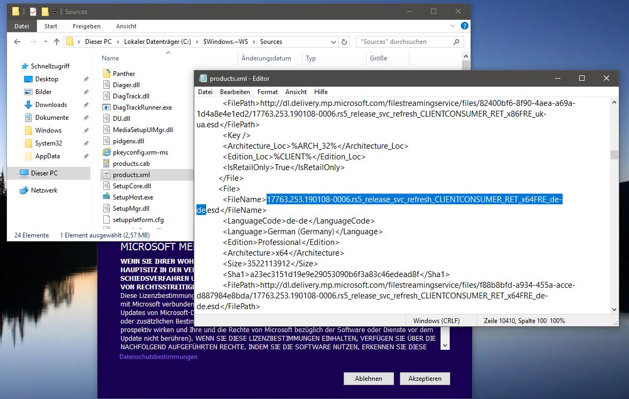The width and height of the screenshot is (629, 399).
Task: Sort files by Größe column header
Action: [378, 58]
